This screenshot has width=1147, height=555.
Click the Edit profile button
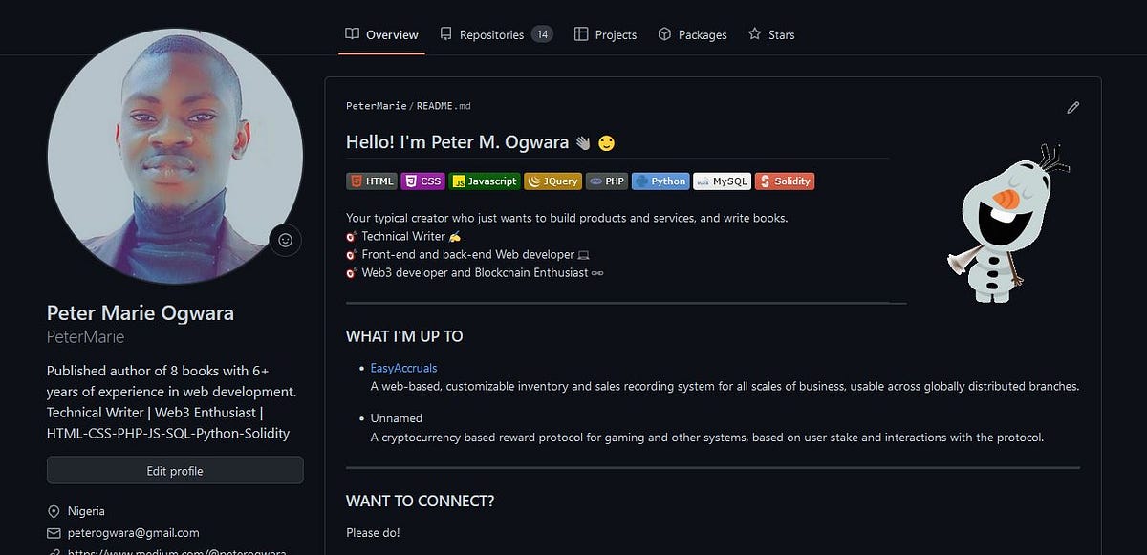[x=175, y=470]
